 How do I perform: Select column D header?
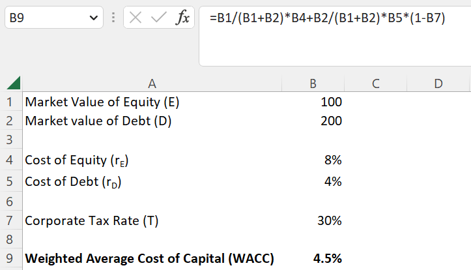click(438, 83)
